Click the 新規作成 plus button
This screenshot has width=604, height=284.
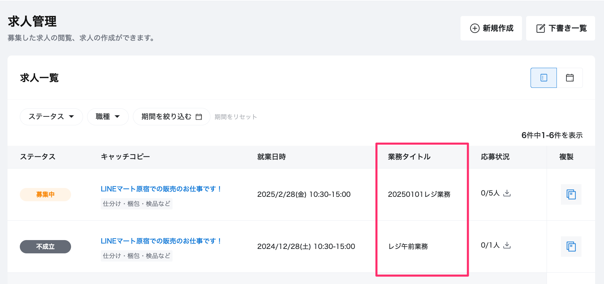tap(491, 28)
